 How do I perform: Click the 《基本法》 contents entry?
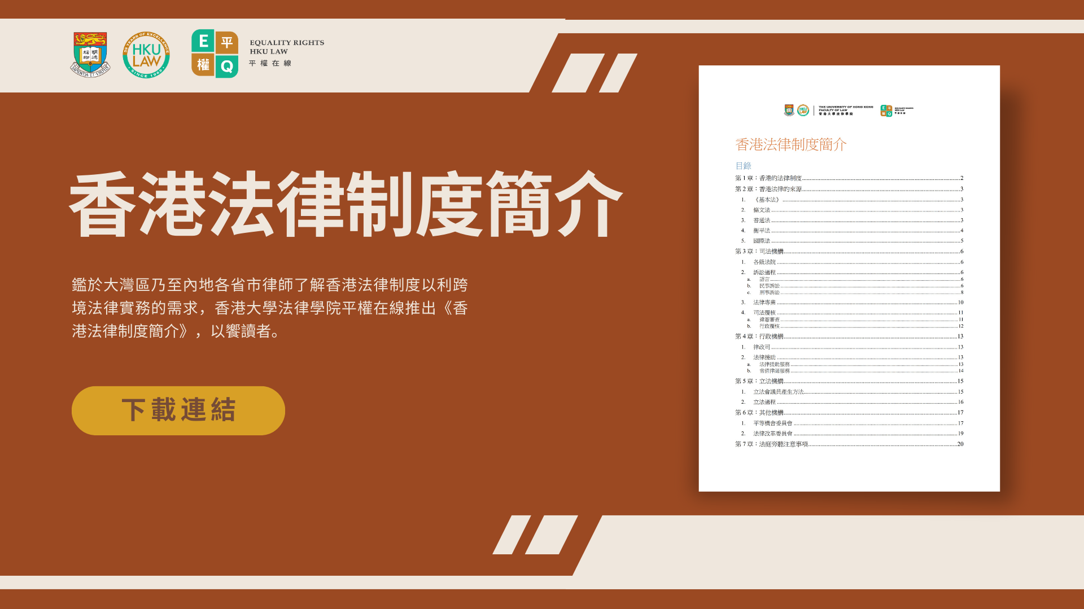pyautogui.click(x=852, y=200)
